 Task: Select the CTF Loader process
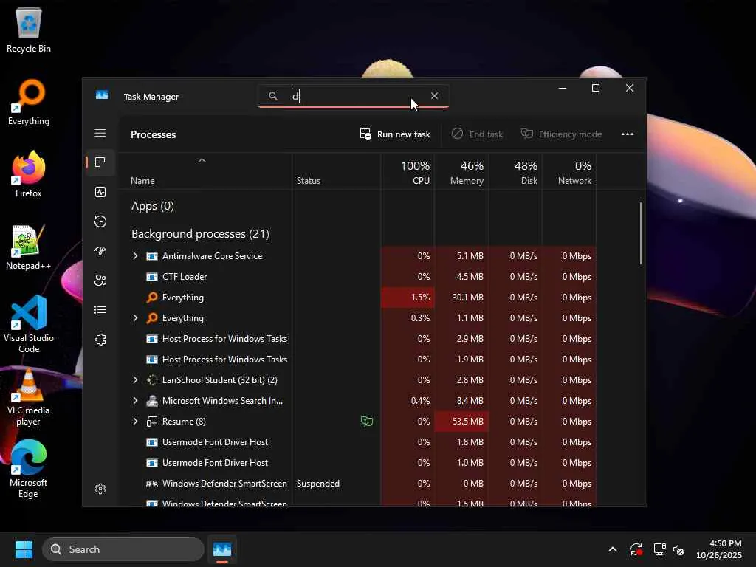pos(358,277)
